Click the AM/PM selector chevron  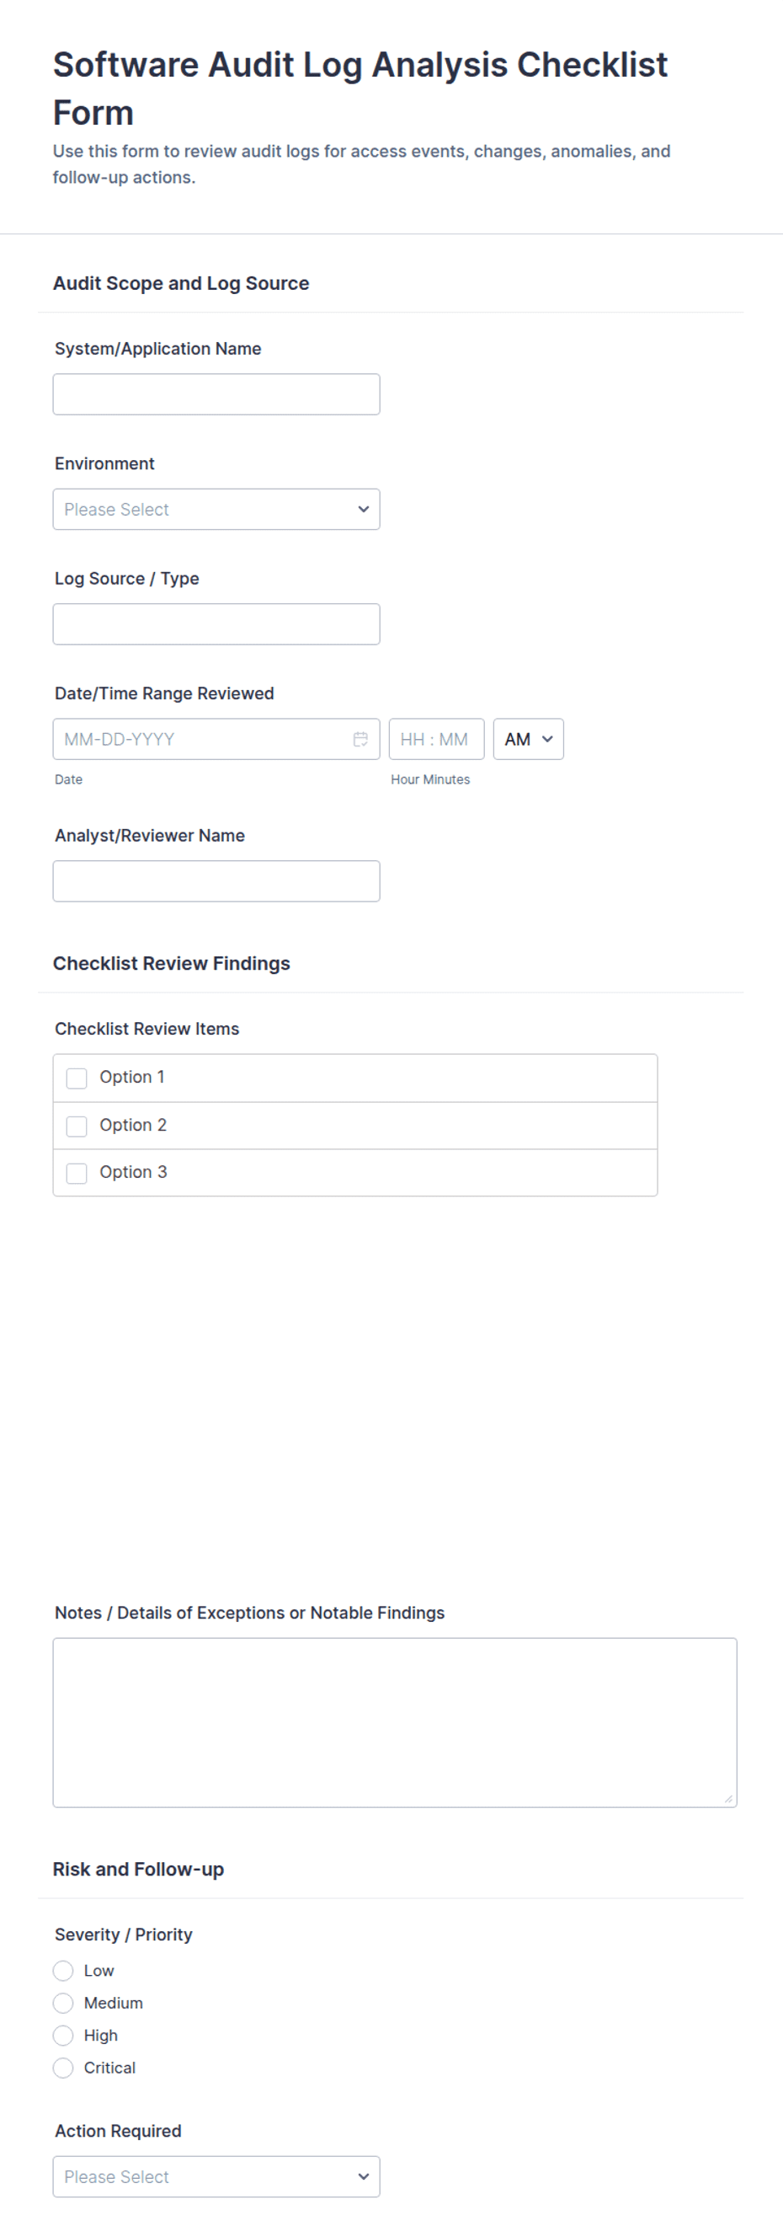(547, 739)
